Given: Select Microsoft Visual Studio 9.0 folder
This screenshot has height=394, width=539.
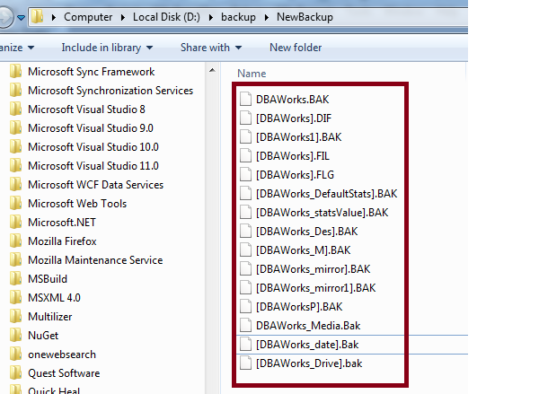Looking at the screenshot, I should coord(91,128).
